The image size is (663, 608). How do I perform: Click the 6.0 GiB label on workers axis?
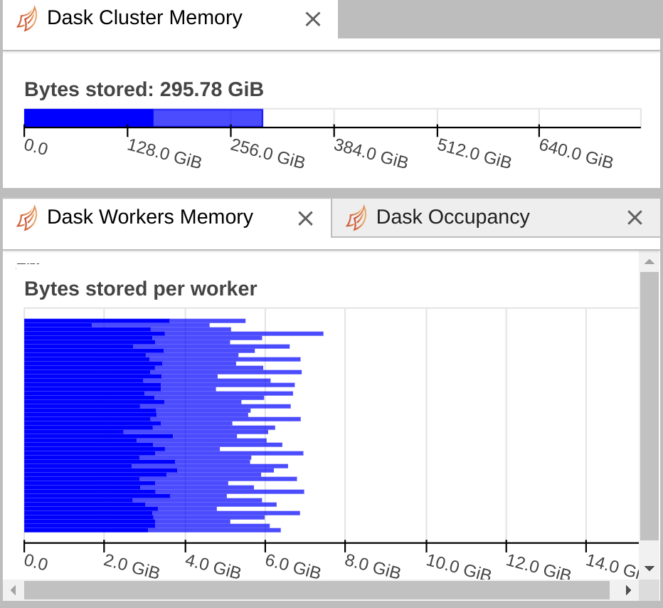292,566
